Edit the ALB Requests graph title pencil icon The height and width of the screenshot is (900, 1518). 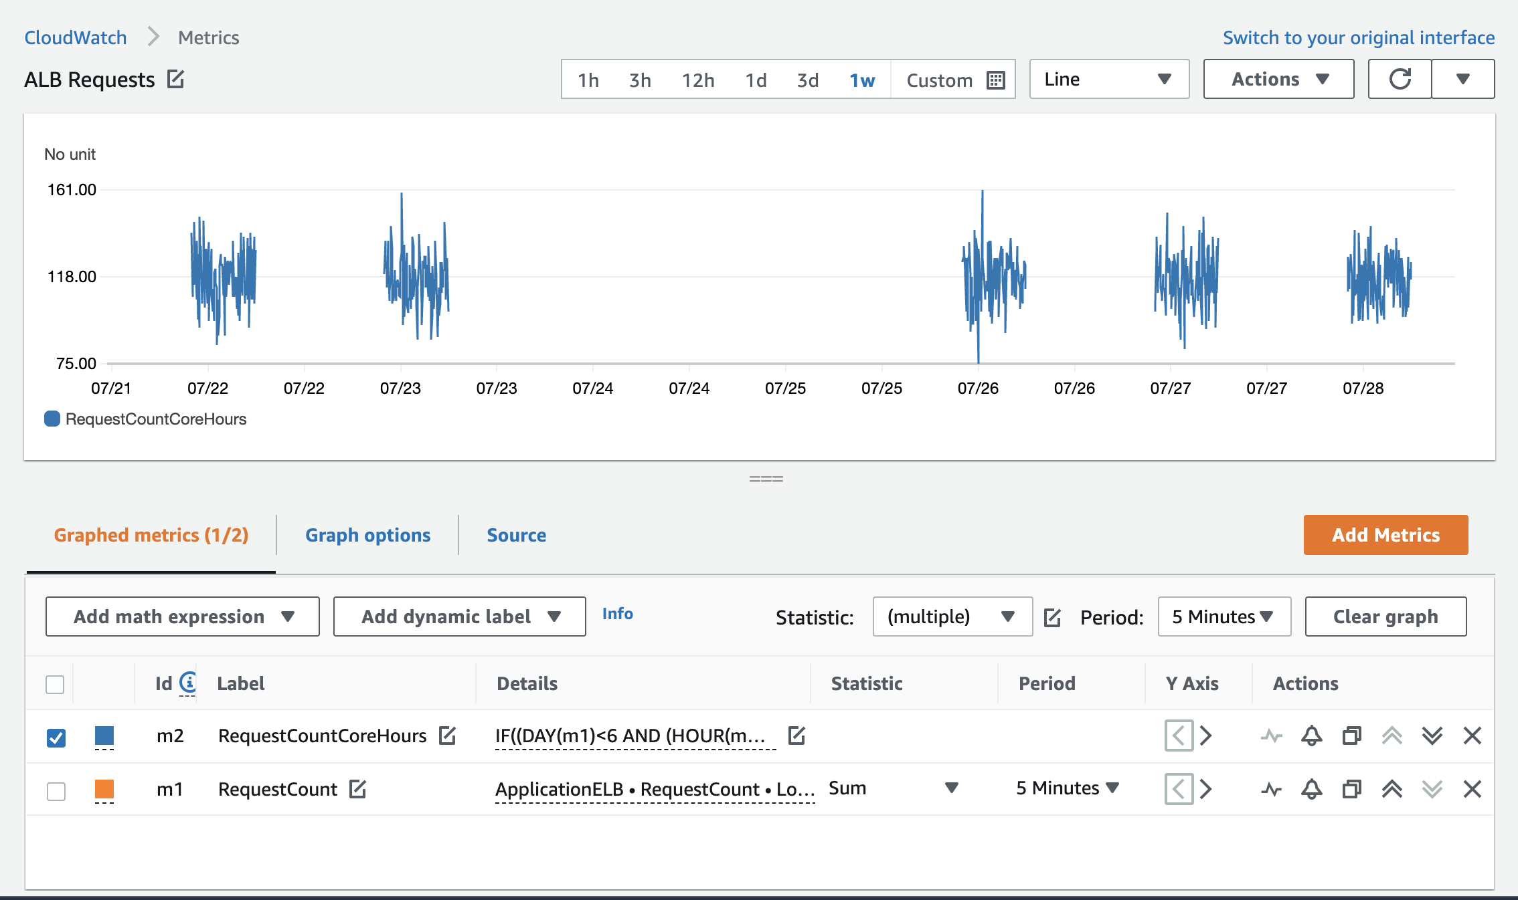tap(175, 79)
